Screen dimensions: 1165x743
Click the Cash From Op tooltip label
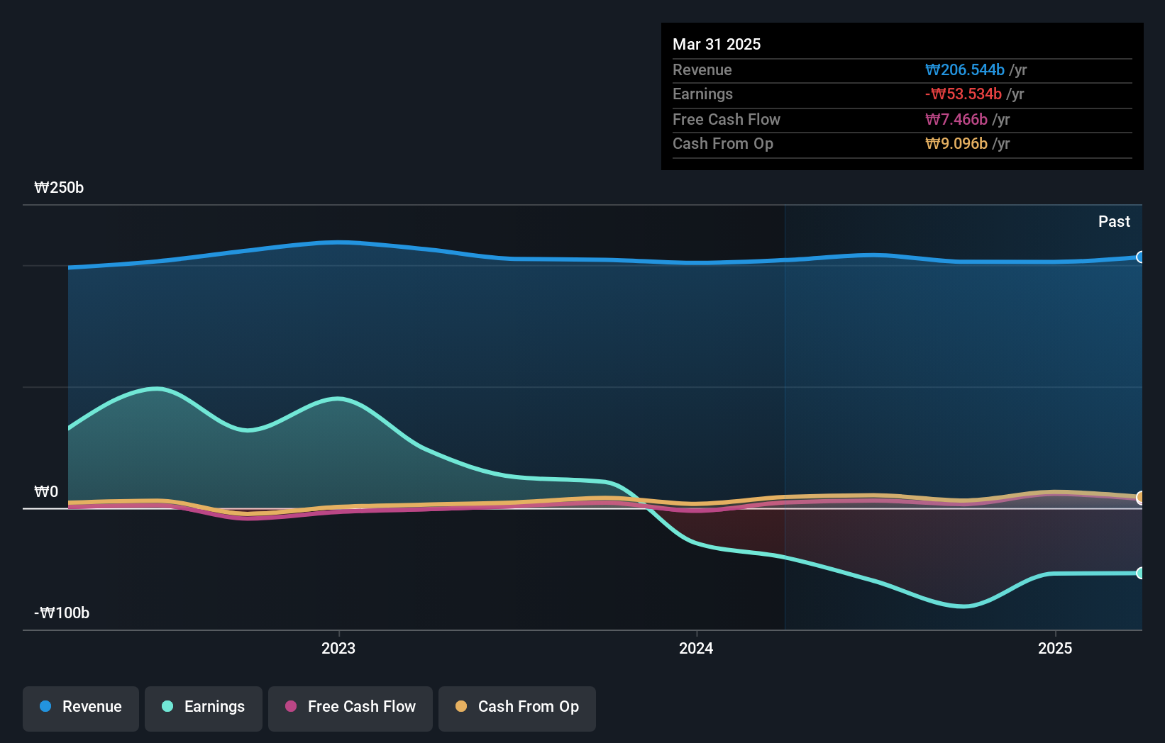coord(723,143)
